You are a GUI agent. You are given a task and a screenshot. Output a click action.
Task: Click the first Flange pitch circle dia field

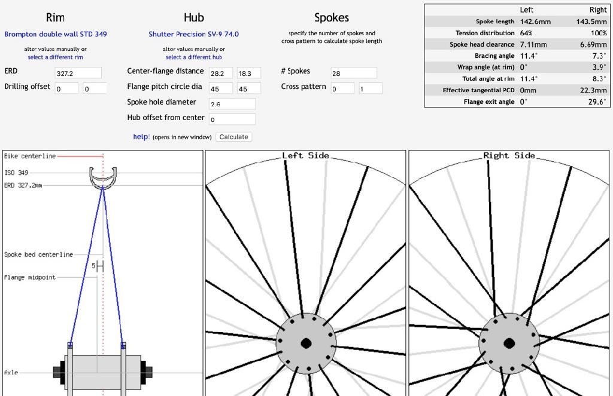point(220,88)
